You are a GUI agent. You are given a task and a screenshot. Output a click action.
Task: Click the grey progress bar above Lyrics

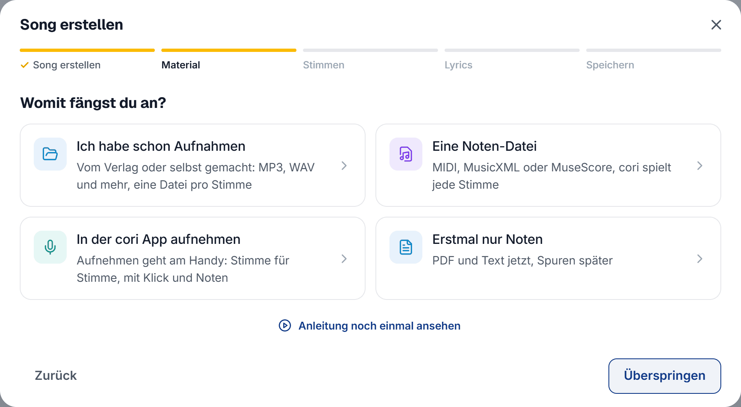click(x=512, y=50)
